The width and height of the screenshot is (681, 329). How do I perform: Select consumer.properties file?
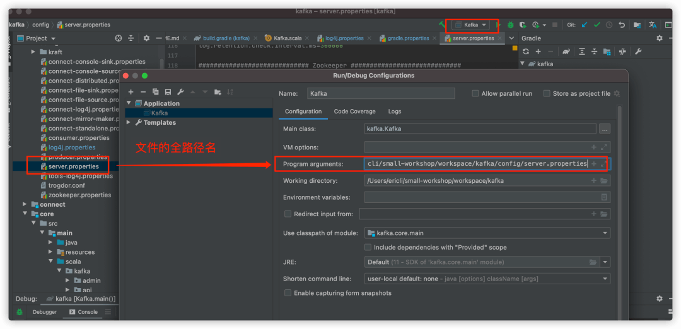[79, 137]
